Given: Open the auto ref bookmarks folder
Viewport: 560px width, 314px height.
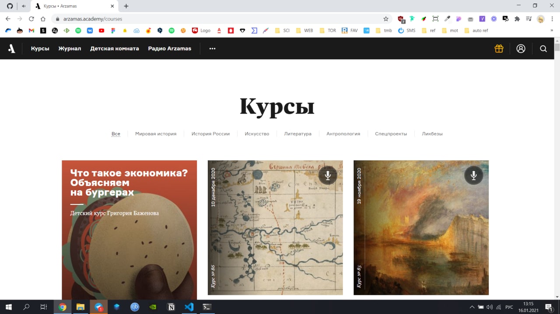Looking at the screenshot, I should [476, 31].
